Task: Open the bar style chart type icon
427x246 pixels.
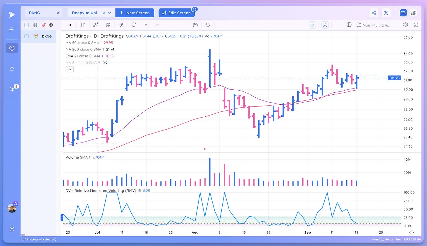Action: pos(83,25)
